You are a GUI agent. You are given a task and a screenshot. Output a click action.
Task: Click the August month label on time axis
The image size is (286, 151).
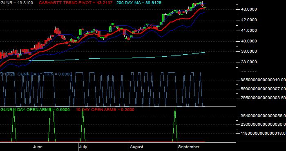click(136, 147)
